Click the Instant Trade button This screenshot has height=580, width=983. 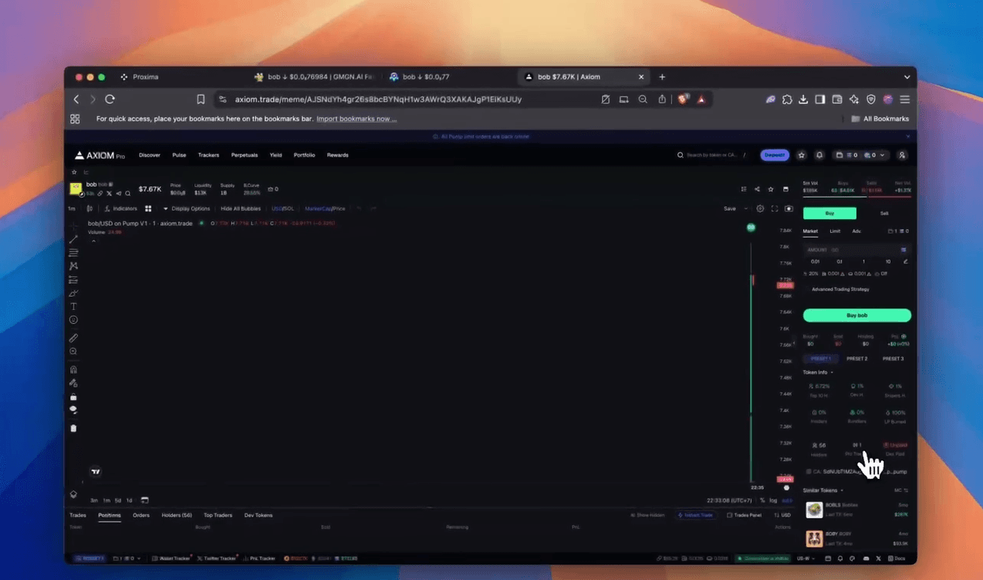(x=696, y=515)
